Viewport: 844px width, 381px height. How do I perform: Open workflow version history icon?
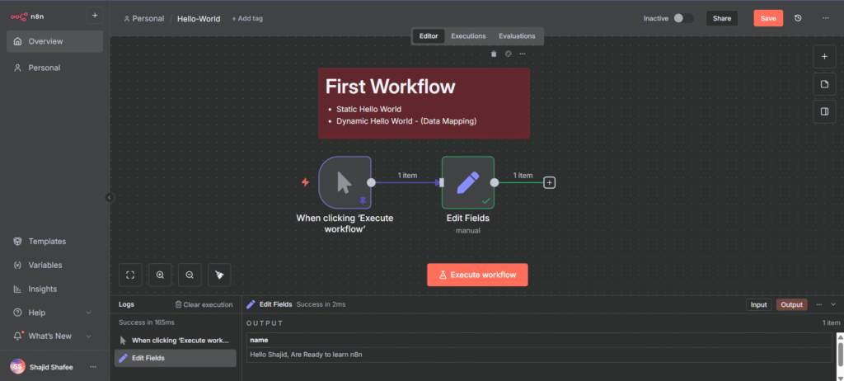[x=798, y=18]
